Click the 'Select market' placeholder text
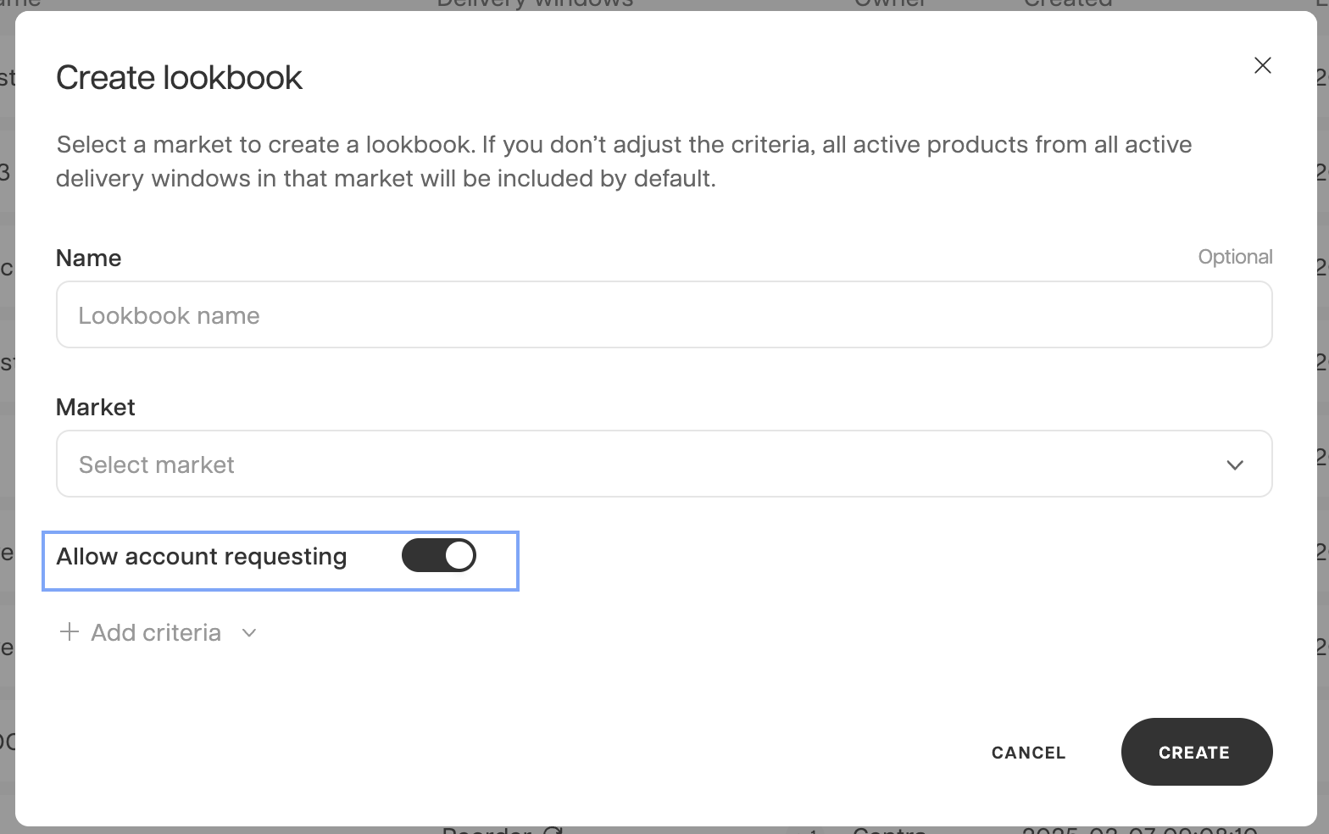 pos(157,465)
